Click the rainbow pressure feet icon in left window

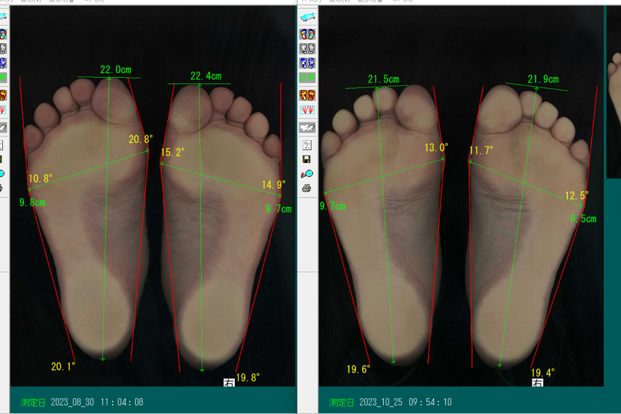tap(3, 34)
